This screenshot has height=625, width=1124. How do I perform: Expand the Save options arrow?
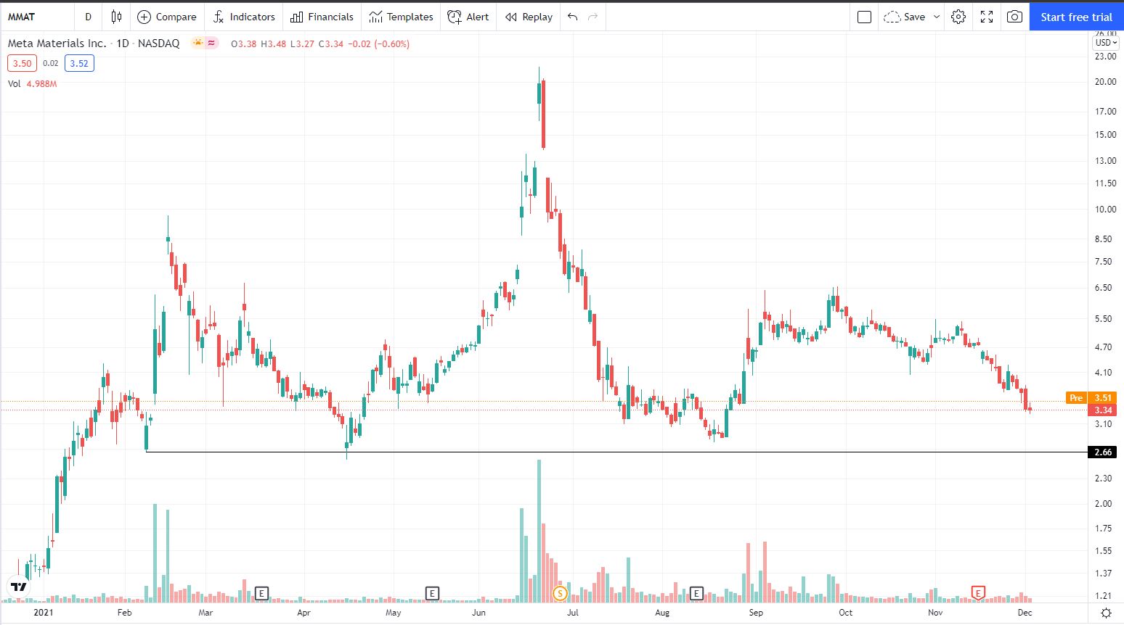click(937, 17)
